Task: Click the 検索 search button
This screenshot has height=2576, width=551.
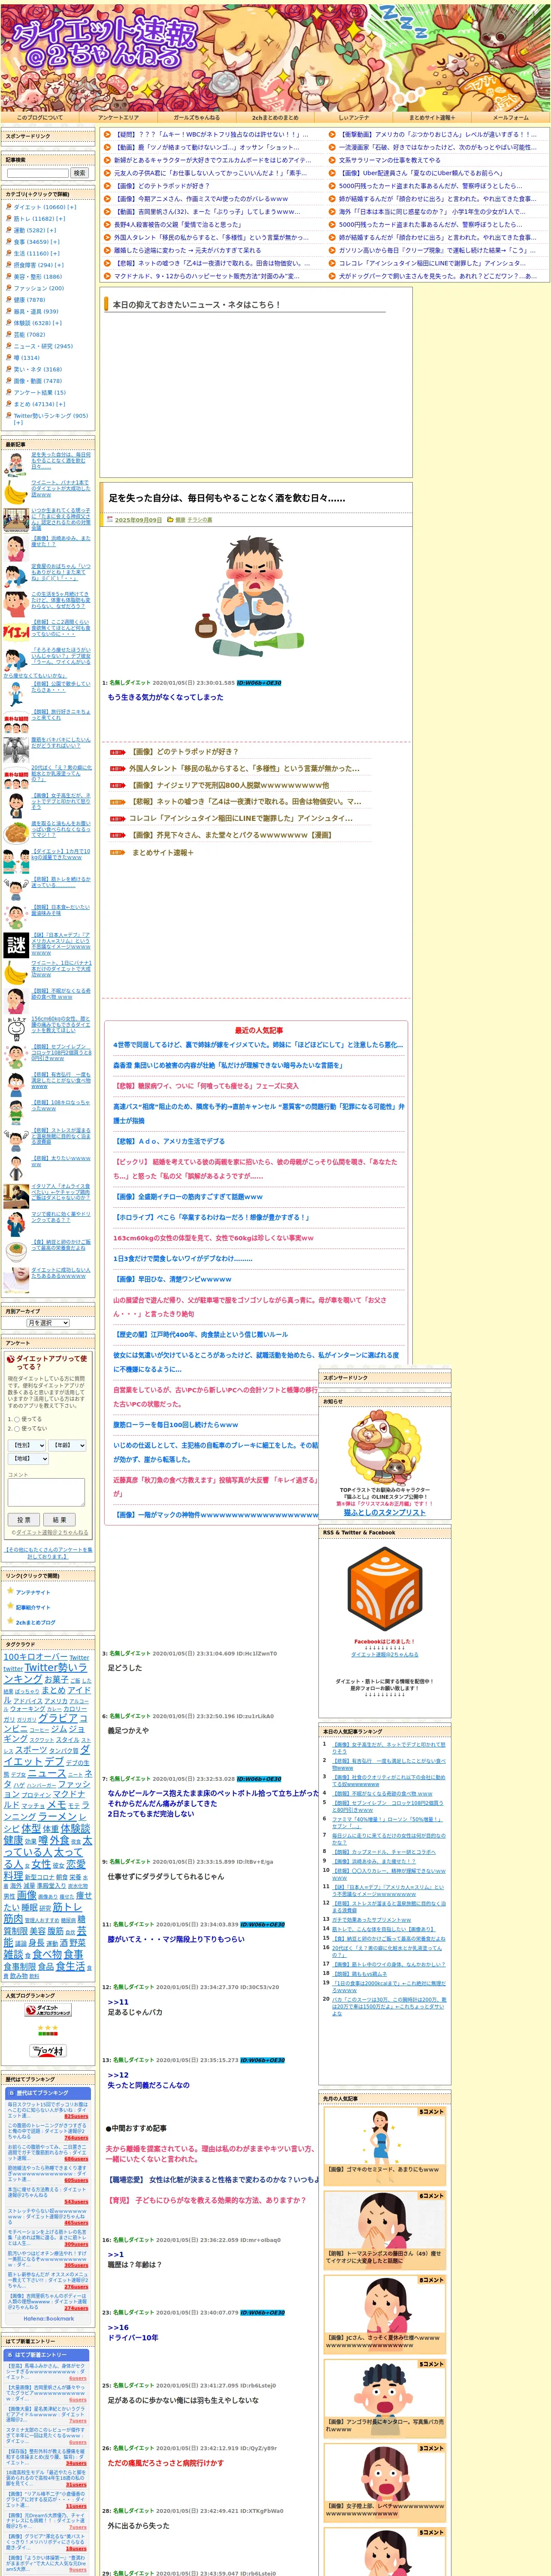Action: coord(79,173)
